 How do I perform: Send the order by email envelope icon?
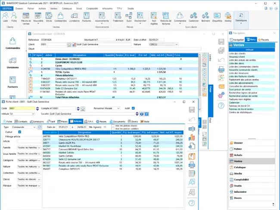point(221,86)
